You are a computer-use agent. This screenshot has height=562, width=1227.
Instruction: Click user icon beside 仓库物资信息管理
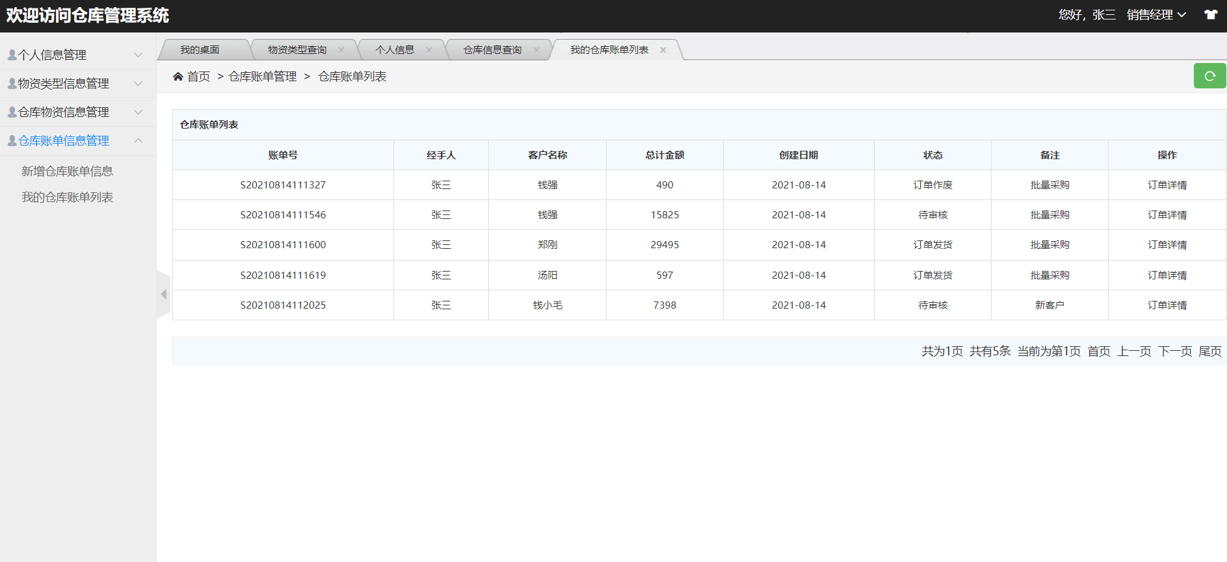(12, 112)
